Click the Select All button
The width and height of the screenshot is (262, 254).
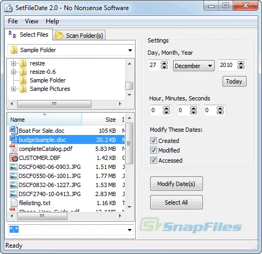[x=176, y=202]
